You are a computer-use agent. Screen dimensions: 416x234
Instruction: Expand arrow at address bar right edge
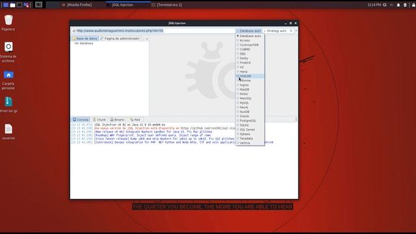(296, 31)
